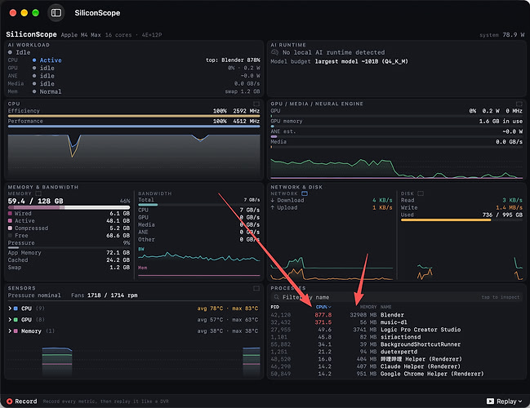
Task: Select the Logic Pro Creator Studio process
Action: (x=396, y=330)
